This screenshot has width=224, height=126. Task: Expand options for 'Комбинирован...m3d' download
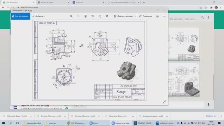[x=167, y=116]
